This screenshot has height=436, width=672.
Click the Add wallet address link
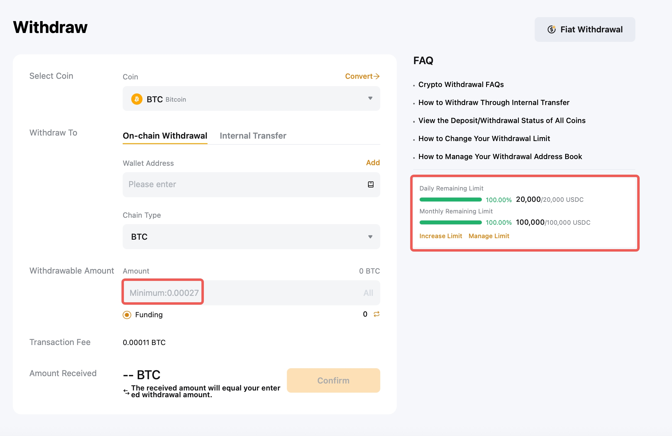point(373,163)
